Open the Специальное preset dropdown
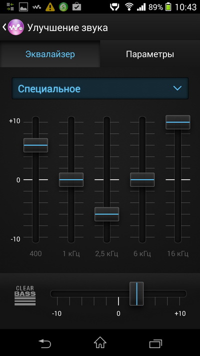 pyautogui.click(x=100, y=88)
